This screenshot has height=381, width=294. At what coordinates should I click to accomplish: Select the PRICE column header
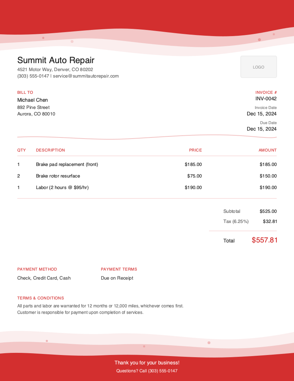pos(196,150)
